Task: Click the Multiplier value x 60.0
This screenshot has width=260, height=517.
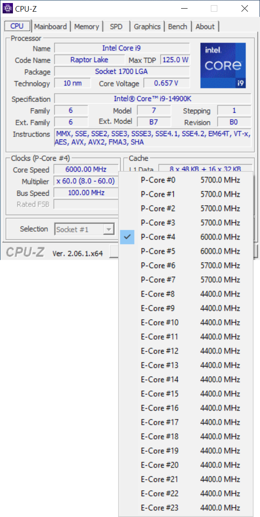Action: tap(86, 181)
